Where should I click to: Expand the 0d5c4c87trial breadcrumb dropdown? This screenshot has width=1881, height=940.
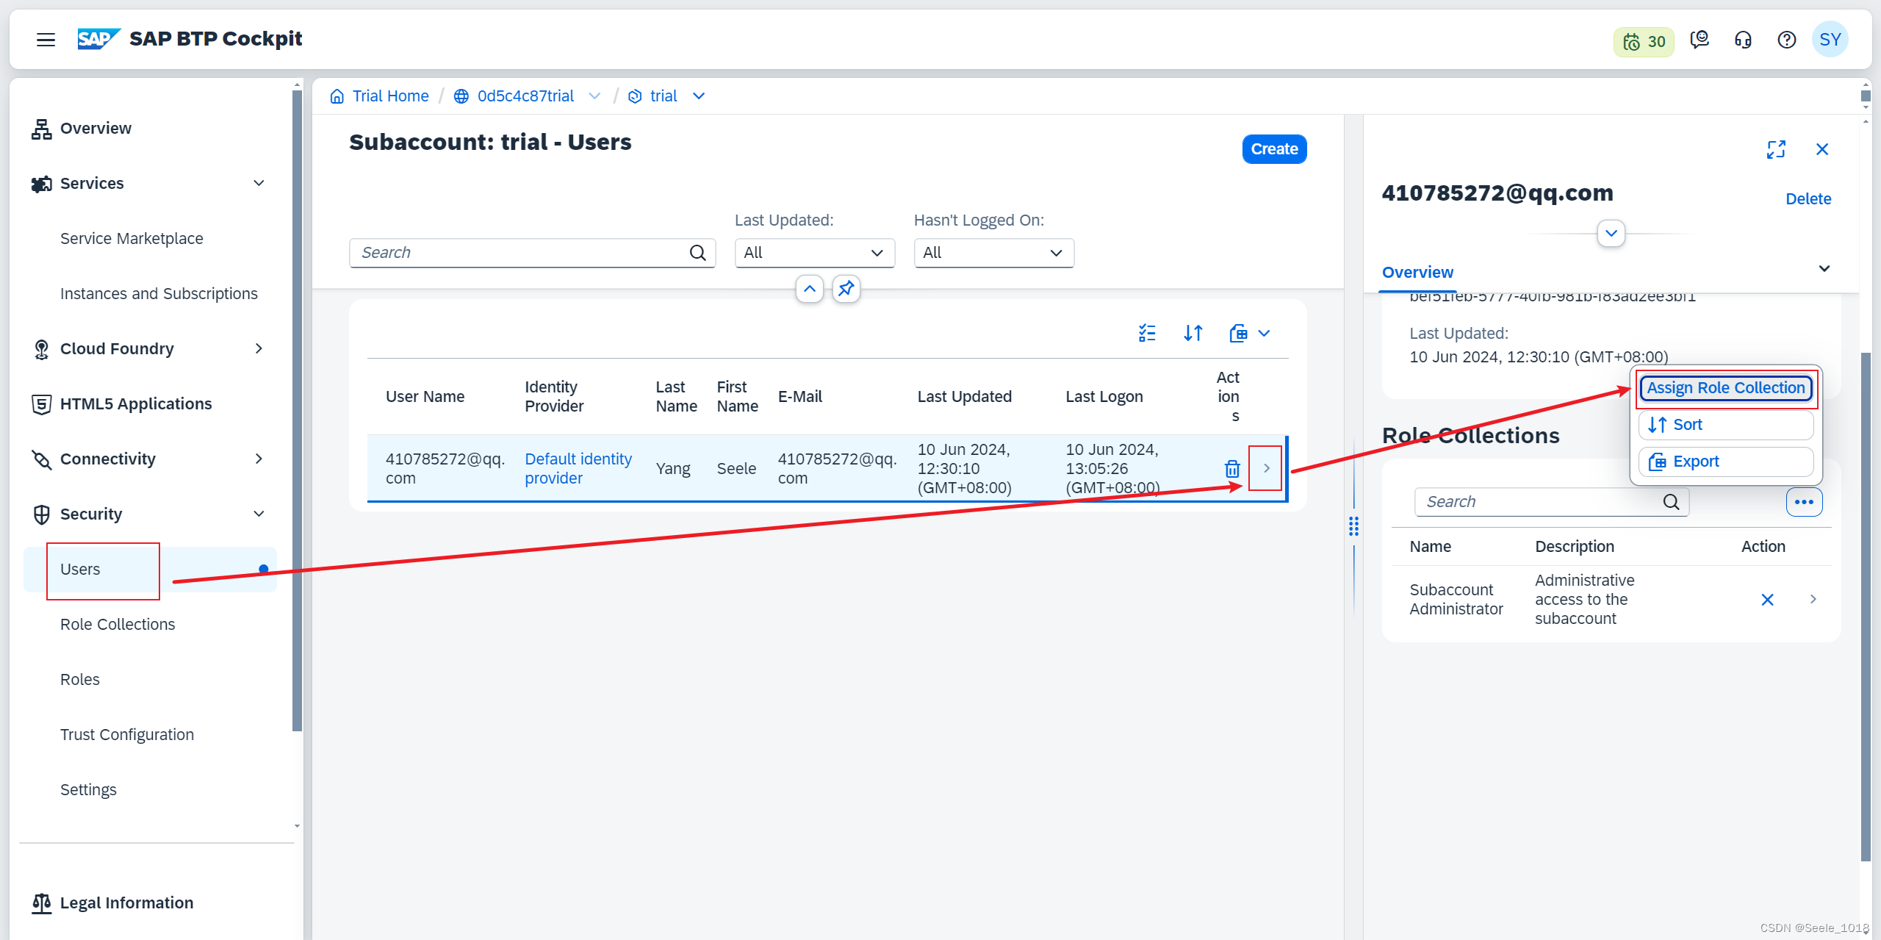pos(594,96)
